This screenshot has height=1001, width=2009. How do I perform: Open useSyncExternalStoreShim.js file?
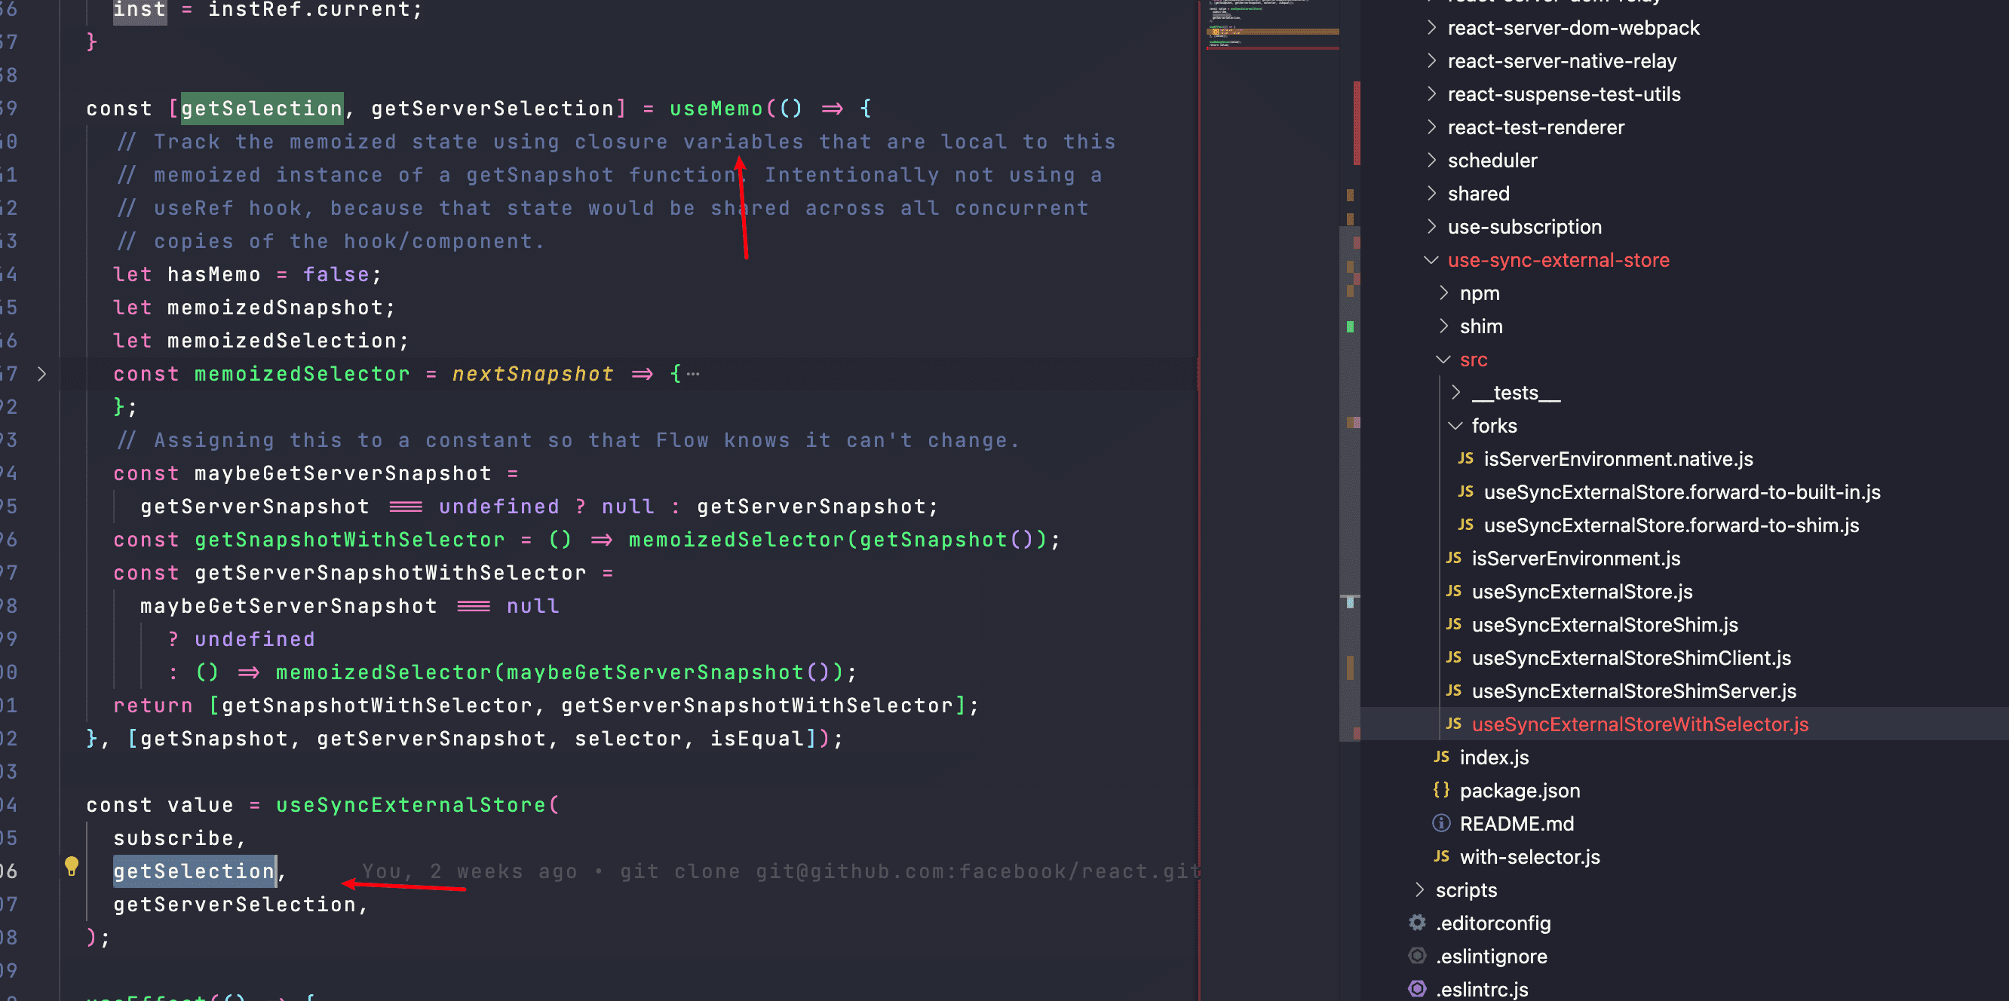click(x=1604, y=624)
